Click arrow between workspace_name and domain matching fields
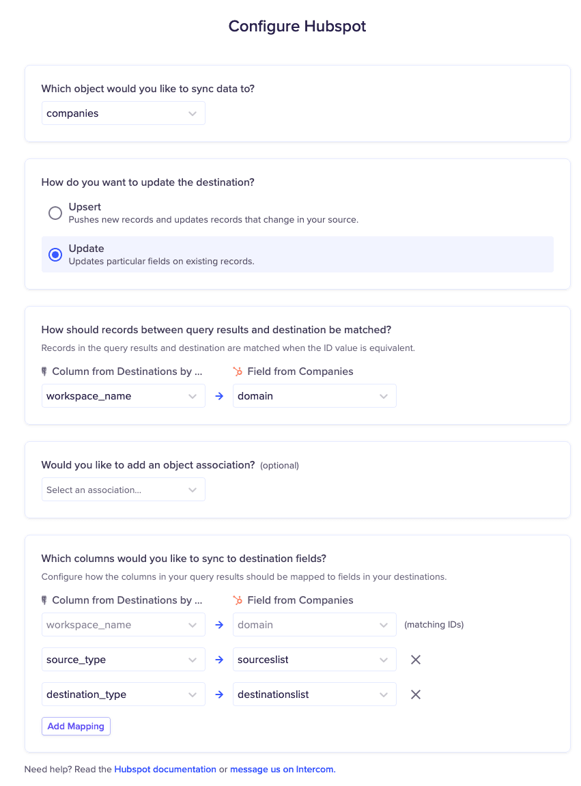Screen dimensions: 581x786 [219, 396]
